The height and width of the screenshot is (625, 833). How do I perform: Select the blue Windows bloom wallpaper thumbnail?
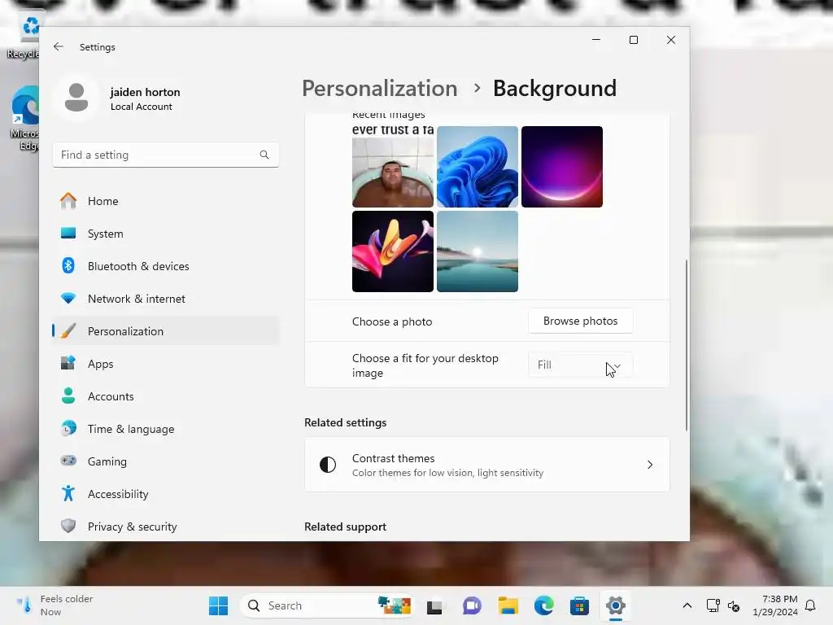[x=477, y=166]
